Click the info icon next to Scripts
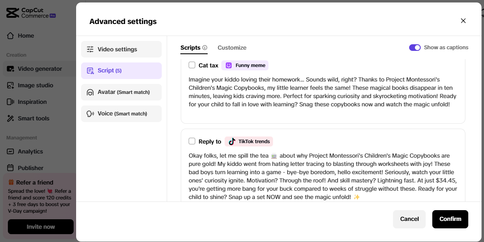484x242 pixels. click(x=205, y=48)
